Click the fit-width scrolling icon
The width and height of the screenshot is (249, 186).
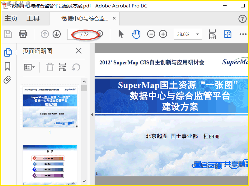(212, 34)
